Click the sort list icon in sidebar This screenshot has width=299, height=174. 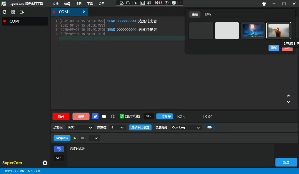(22, 12)
